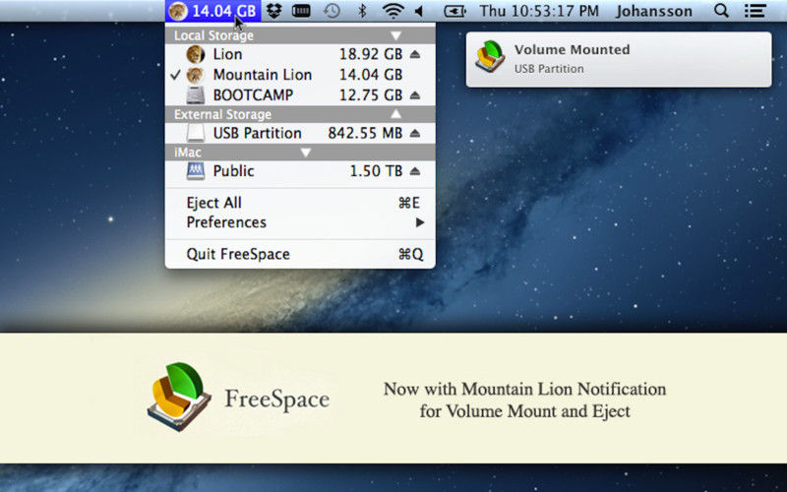This screenshot has width=787, height=492.
Task: Click the FreeSpace title text in banner
Action: (x=277, y=400)
